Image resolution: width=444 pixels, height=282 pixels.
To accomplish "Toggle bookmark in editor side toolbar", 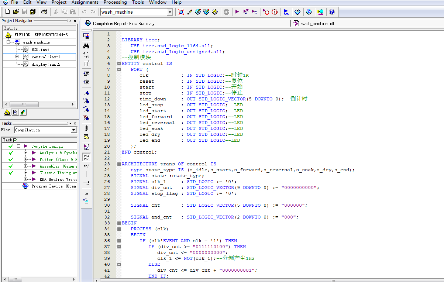I will [x=86, y=93].
